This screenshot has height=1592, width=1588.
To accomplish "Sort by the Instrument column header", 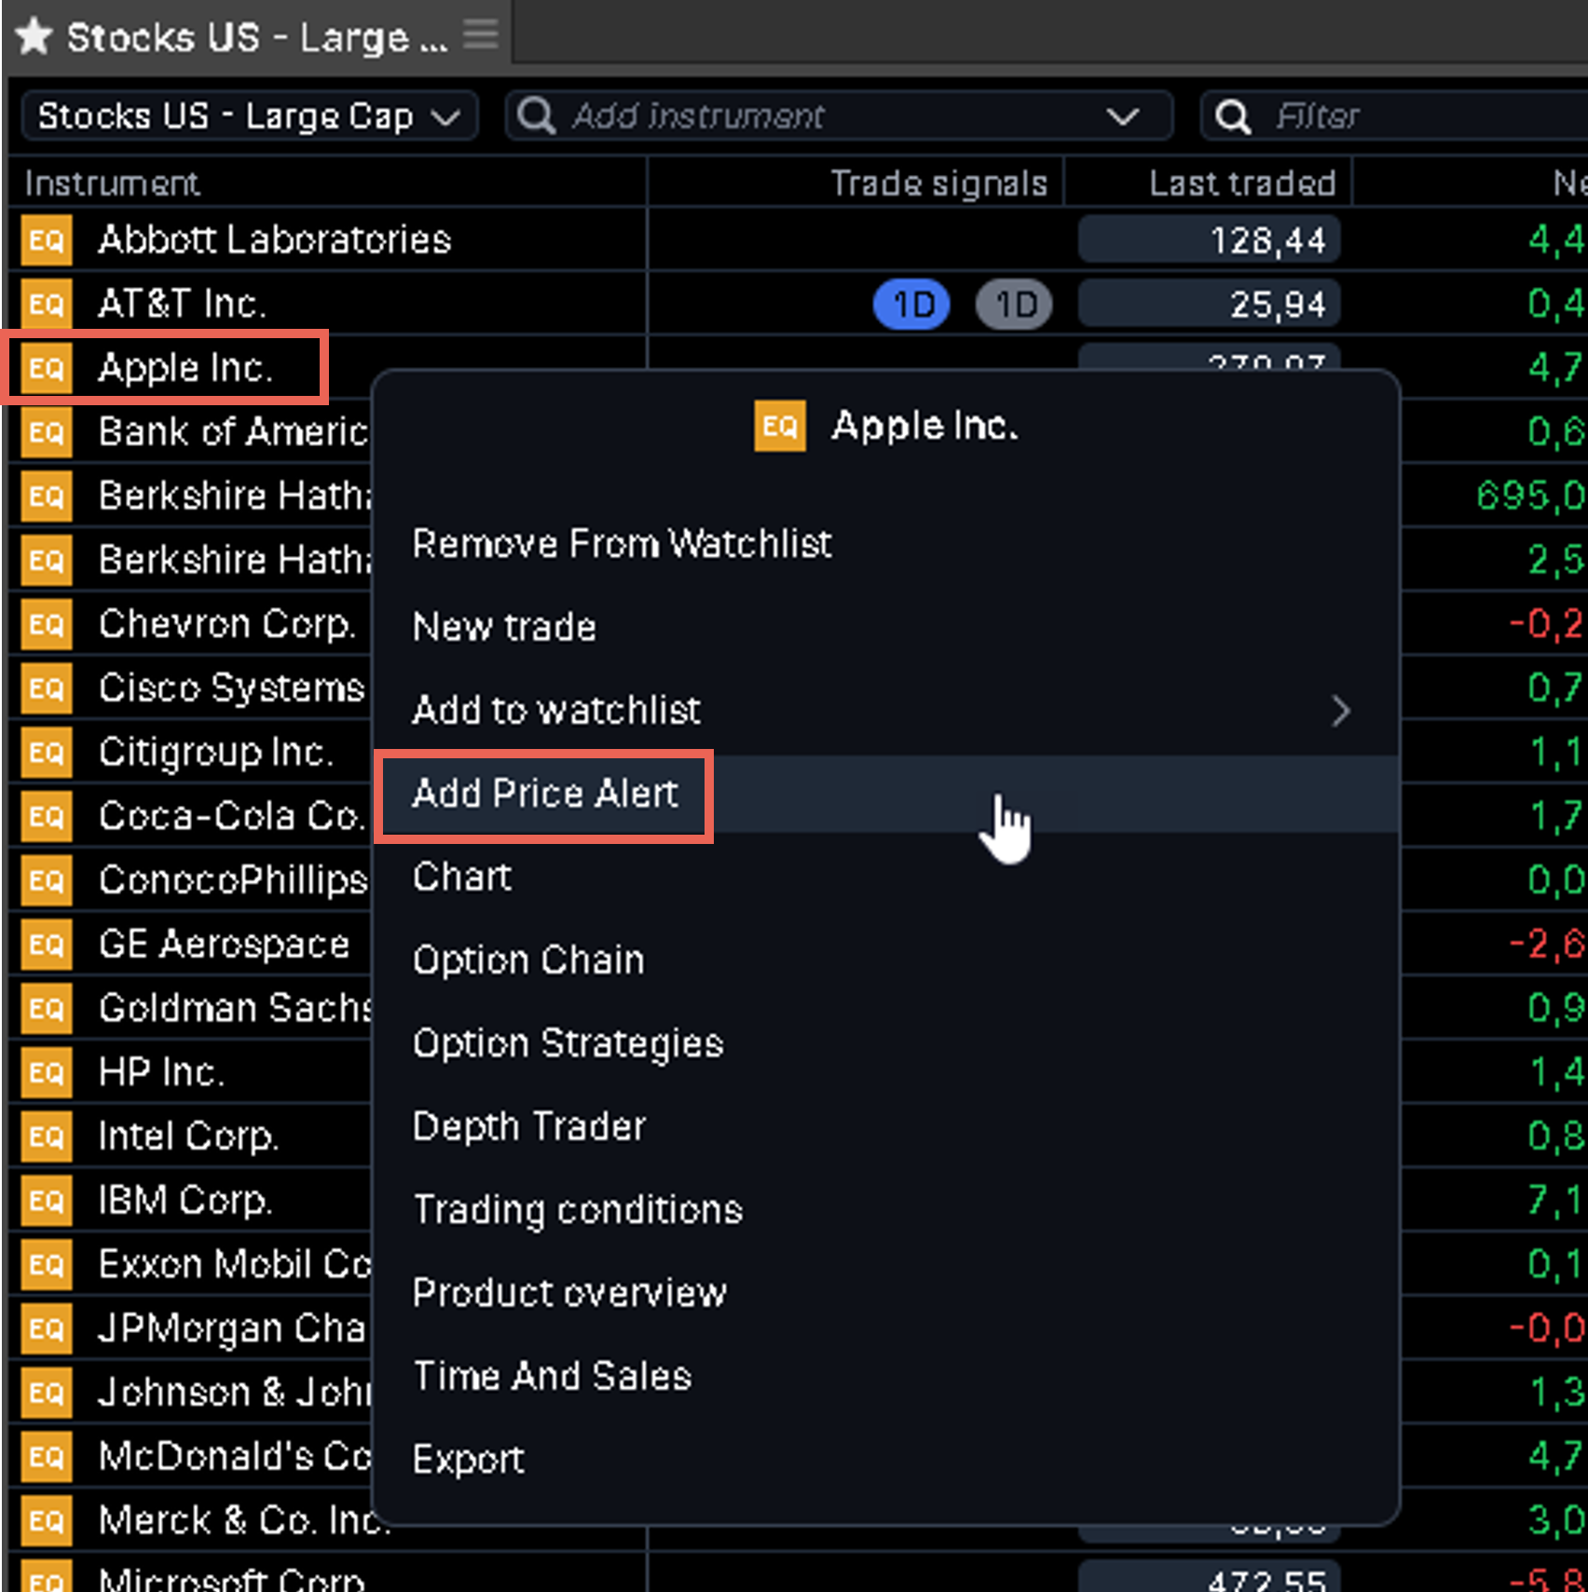I will (x=112, y=184).
